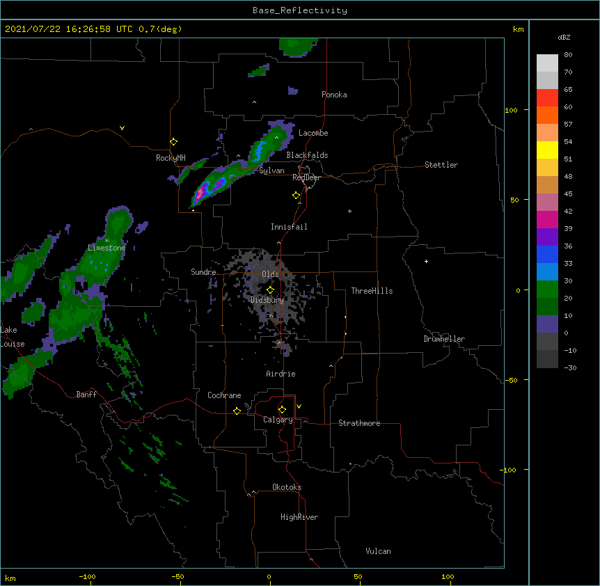Click the white asterisk marker east of Innisfail
This screenshot has height=586, width=600.
pyautogui.click(x=349, y=212)
